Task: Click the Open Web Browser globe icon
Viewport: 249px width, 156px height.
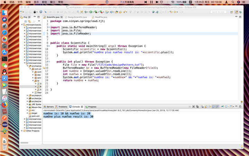Action: point(153,12)
